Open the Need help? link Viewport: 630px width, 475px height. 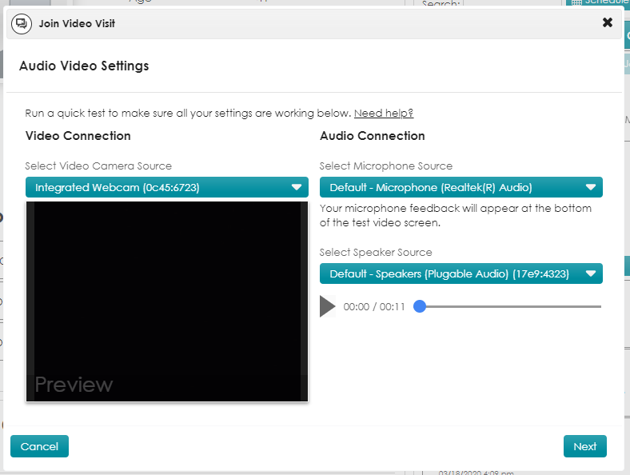tap(383, 114)
